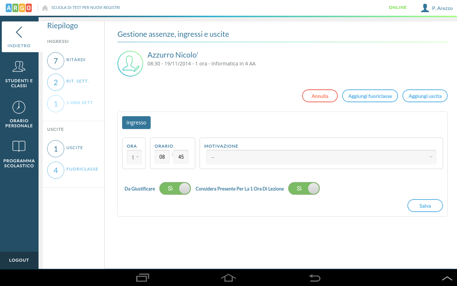This screenshot has width=457, height=286.
Task: Tap the Android recent apps button
Action: 143,278
